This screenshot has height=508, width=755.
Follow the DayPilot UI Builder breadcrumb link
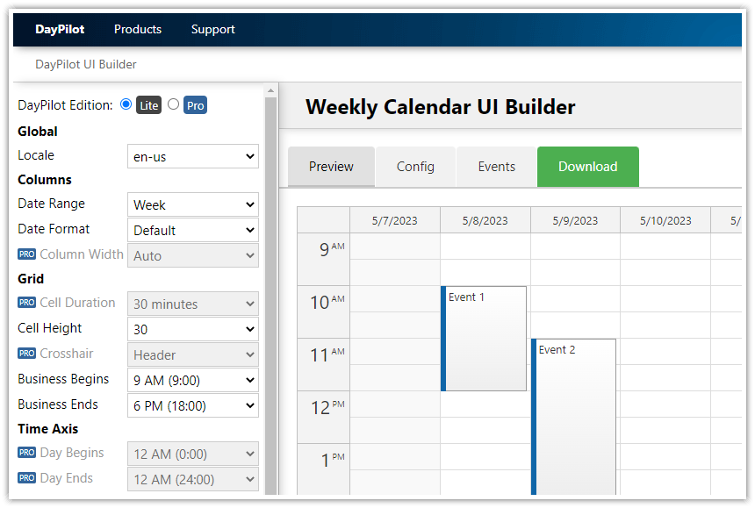[x=85, y=64]
